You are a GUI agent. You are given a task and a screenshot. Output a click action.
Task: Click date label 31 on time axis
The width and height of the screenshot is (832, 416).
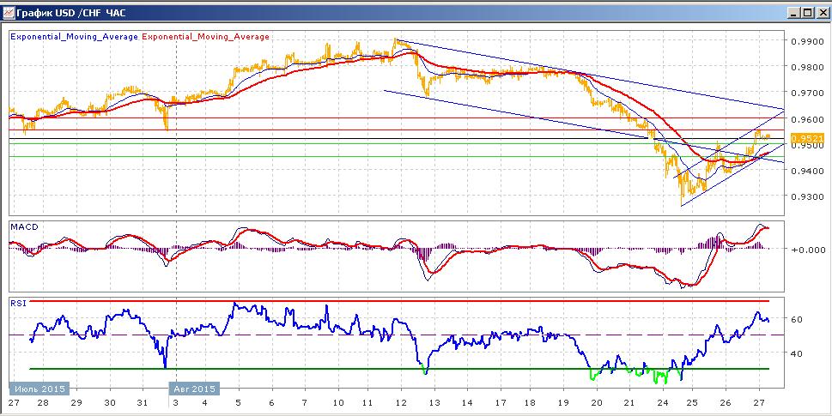click(x=143, y=403)
